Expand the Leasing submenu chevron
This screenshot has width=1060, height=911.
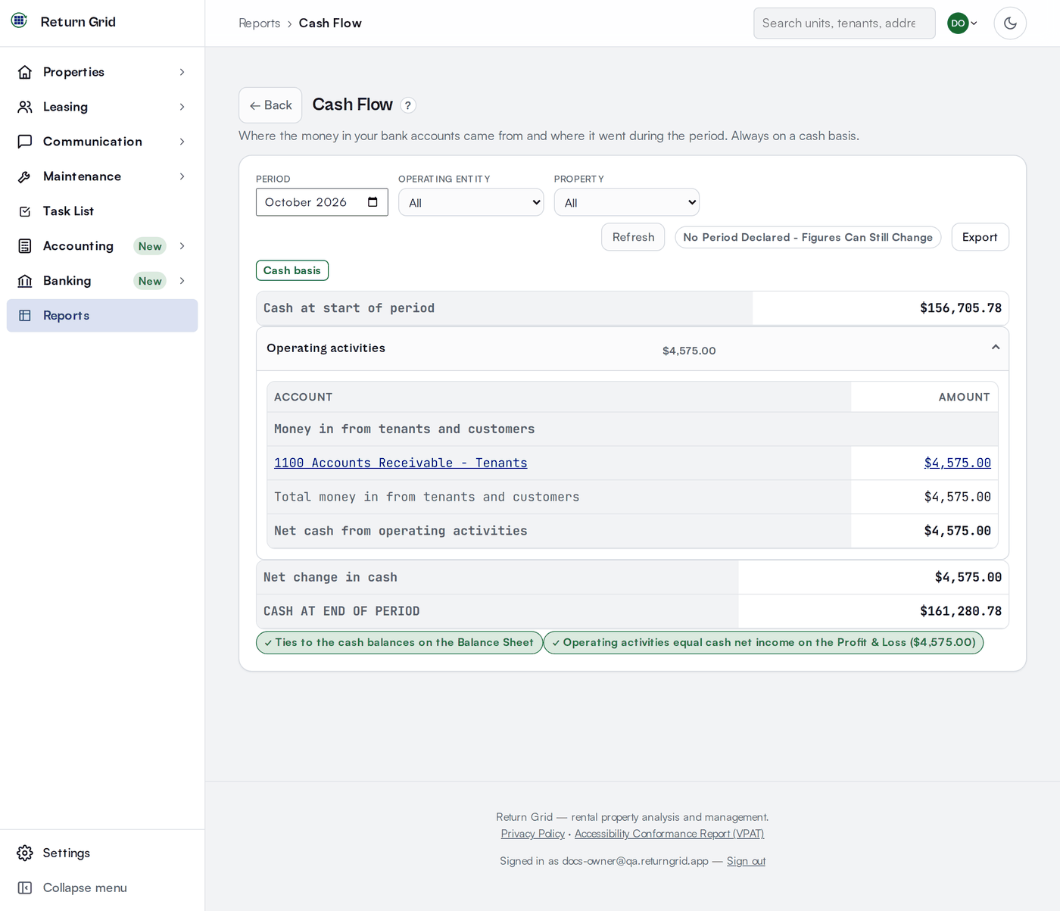[x=182, y=107]
